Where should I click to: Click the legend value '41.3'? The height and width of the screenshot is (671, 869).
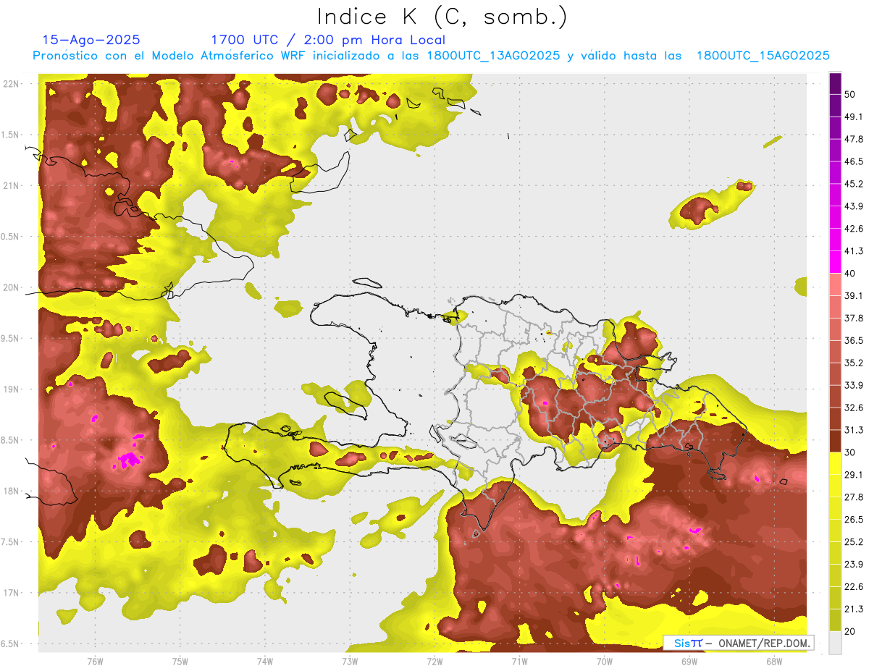(x=854, y=251)
